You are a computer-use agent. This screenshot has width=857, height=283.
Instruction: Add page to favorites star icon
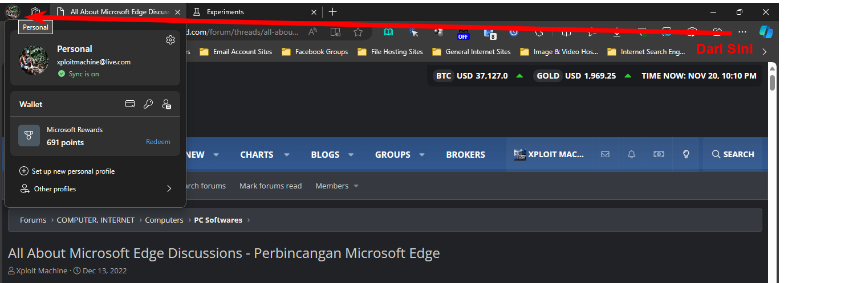tap(358, 32)
